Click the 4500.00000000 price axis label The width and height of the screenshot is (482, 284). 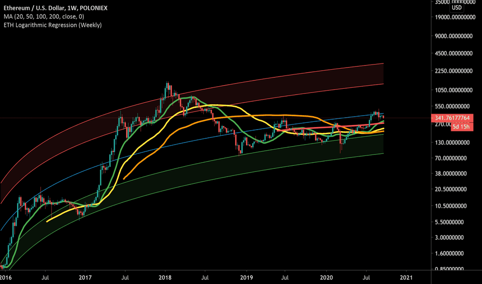pyautogui.click(x=454, y=53)
